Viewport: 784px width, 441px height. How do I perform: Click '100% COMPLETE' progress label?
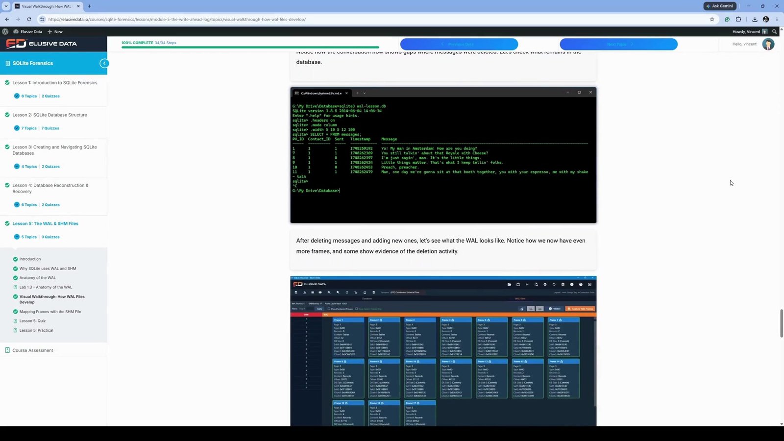coord(137,43)
